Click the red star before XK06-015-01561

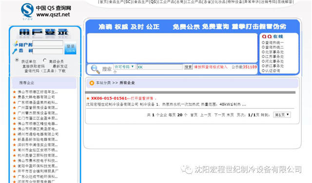click(88, 98)
